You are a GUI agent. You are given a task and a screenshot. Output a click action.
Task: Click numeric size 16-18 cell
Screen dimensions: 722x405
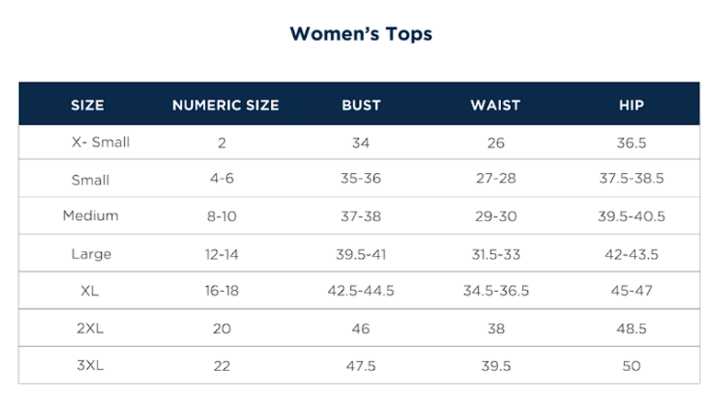222,291
